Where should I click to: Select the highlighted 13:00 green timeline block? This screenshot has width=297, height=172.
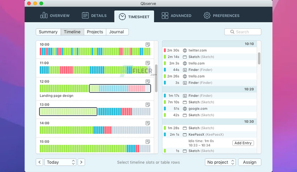68,112
